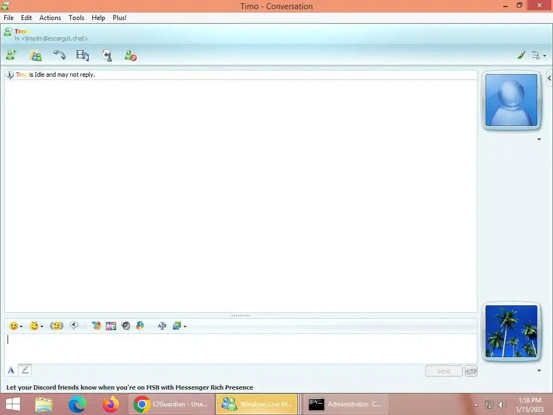
Task: Click the Send button
Action: tap(444, 371)
